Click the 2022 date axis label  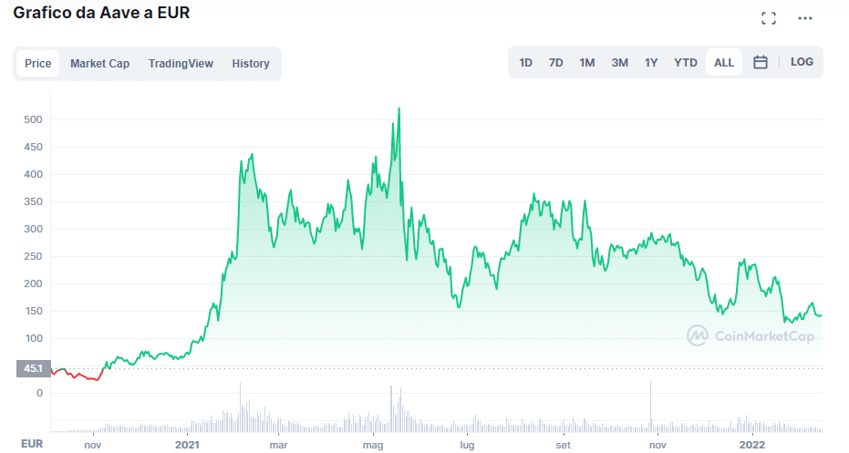752,445
